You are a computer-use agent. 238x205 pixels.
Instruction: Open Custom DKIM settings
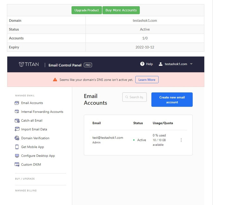coord(31,165)
